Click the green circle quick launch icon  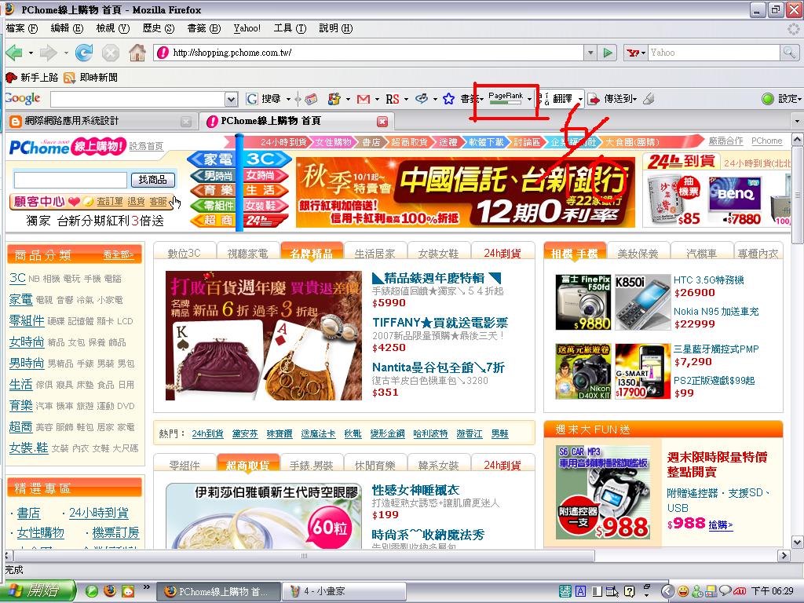click(92, 590)
